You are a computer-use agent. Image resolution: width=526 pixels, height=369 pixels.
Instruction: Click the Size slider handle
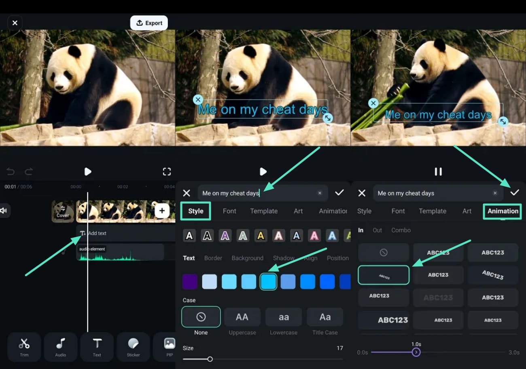click(x=210, y=359)
